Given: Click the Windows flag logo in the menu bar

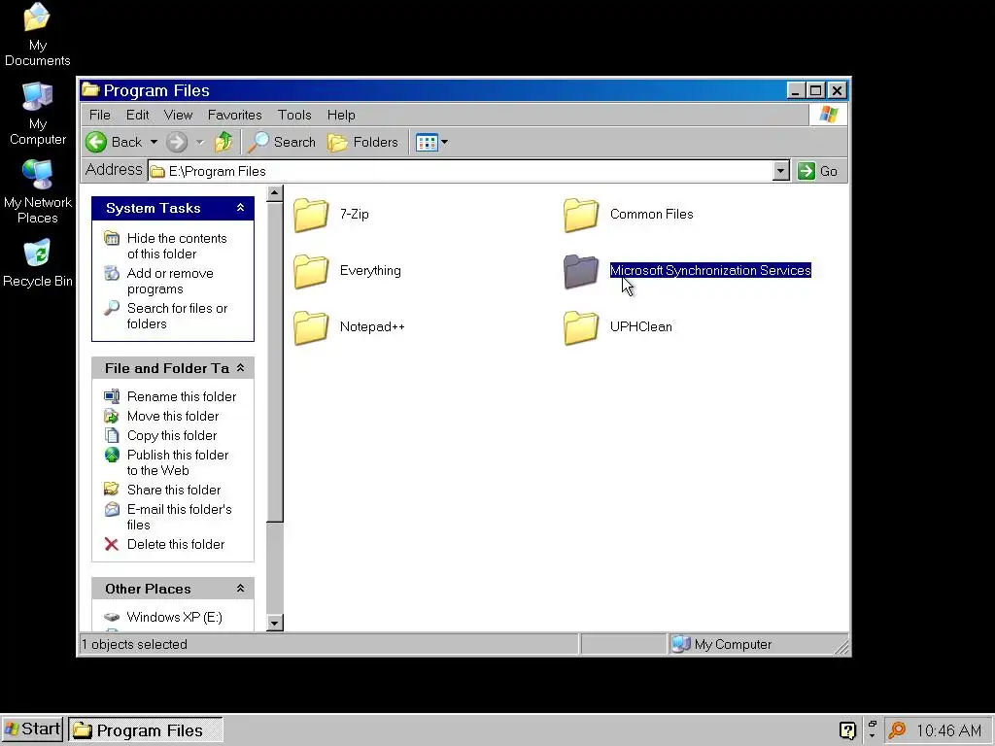Looking at the screenshot, I should click(828, 115).
